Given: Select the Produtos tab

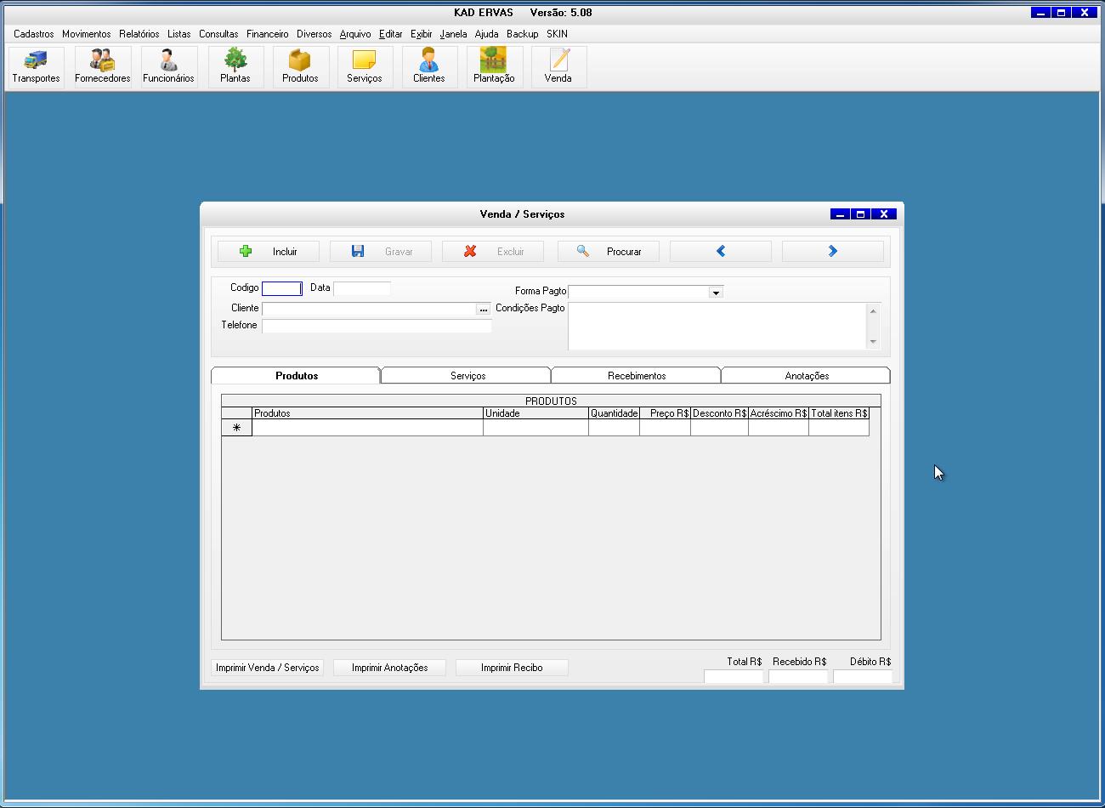Looking at the screenshot, I should [x=296, y=375].
